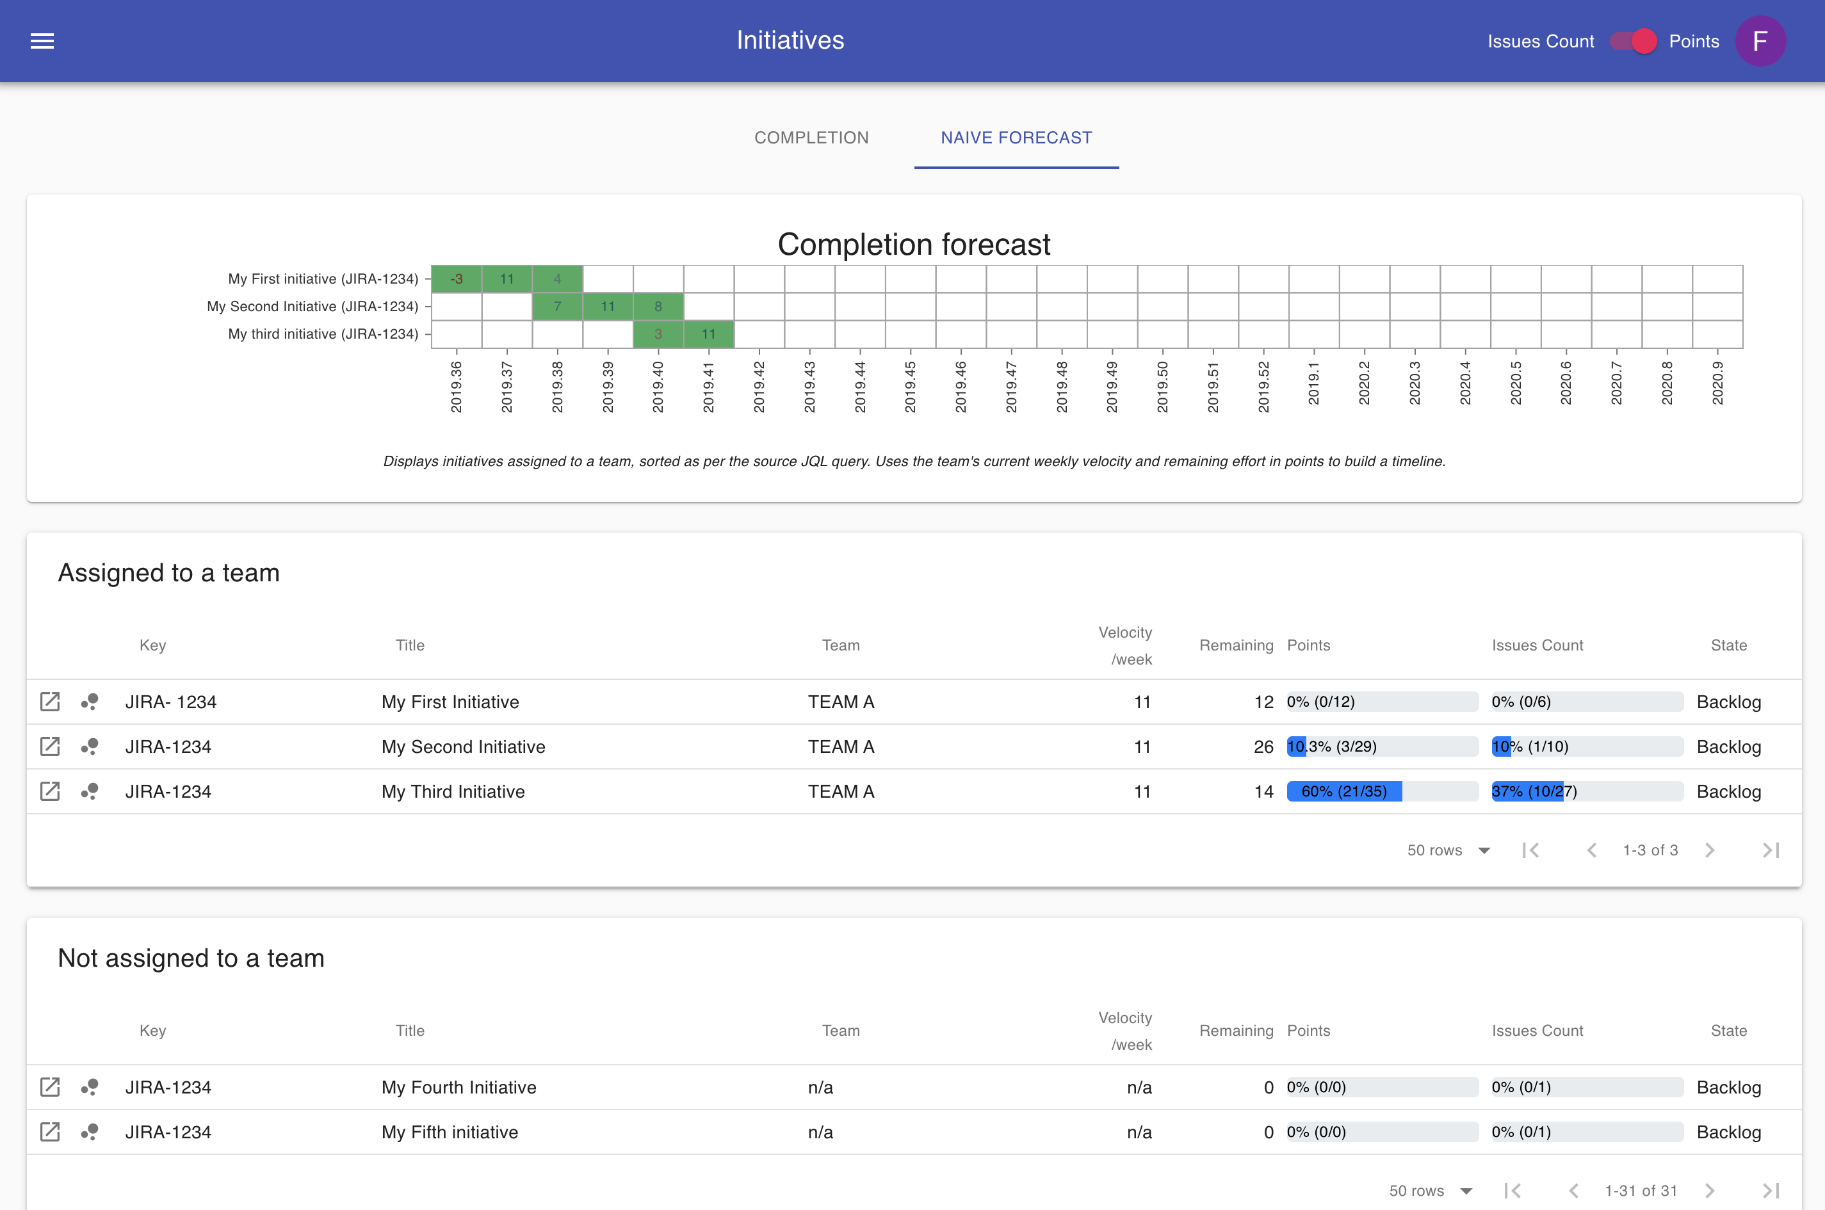This screenshot has width=1825, height=1210.
Task: Open the hamburger navigation menu
Action: (x=42, y=41)
